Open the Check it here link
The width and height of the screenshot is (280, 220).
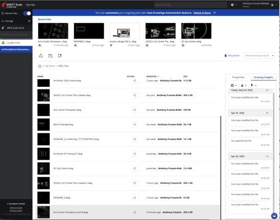(x=202, y=13)
